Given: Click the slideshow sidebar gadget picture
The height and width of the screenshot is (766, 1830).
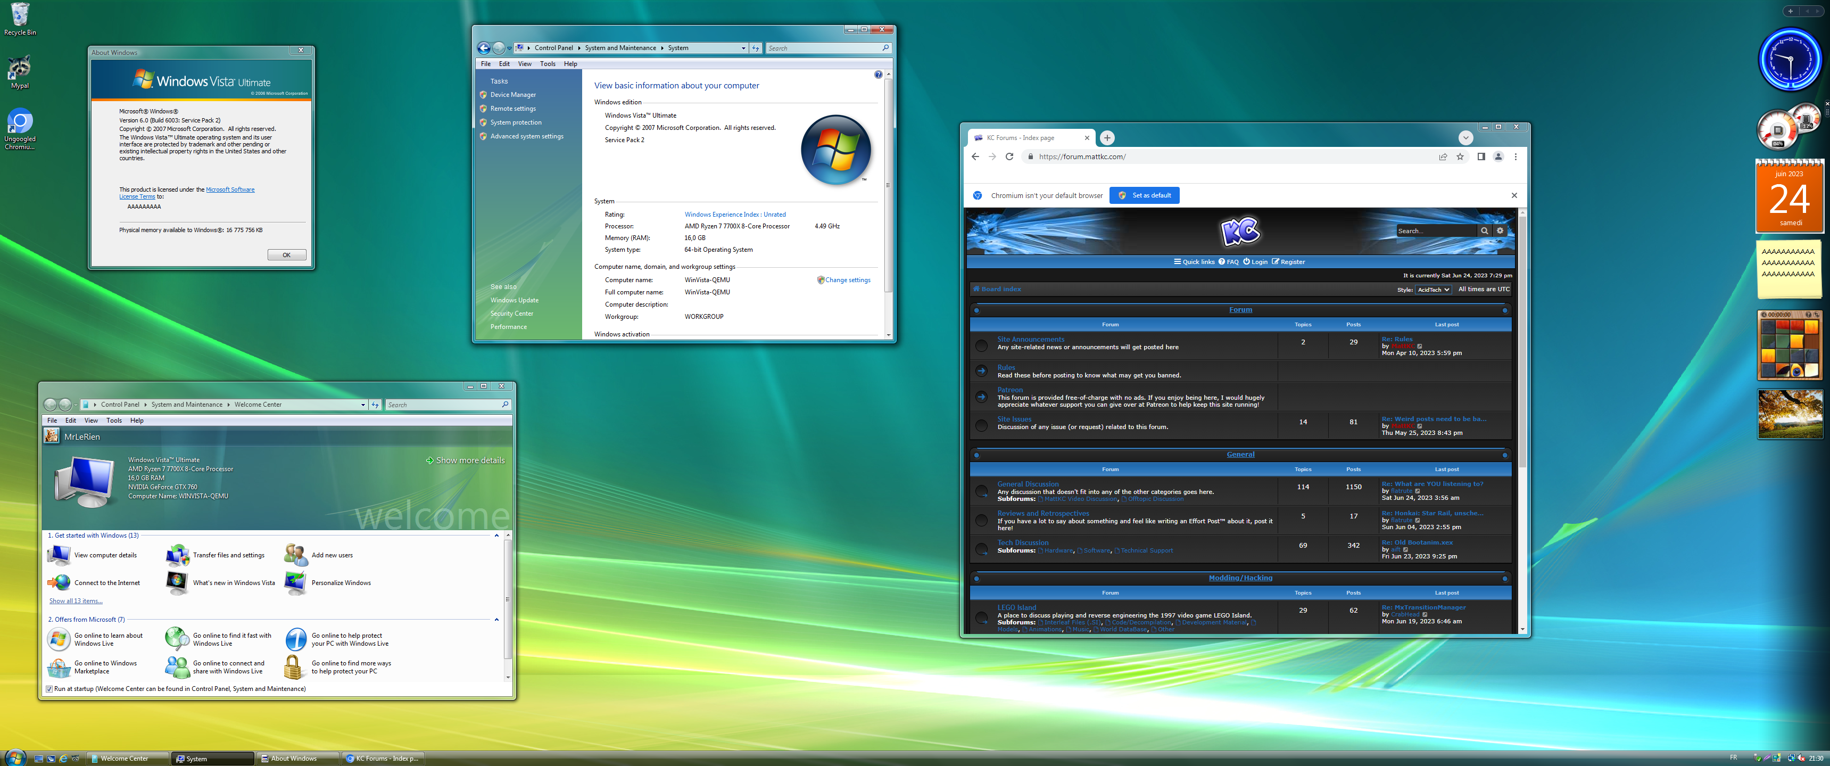Looking at the screenshot, I should (1790, 414).
